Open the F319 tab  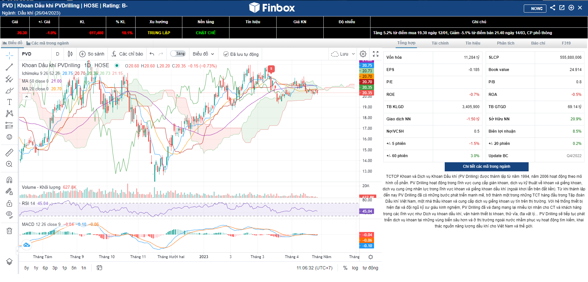point(566,43)
